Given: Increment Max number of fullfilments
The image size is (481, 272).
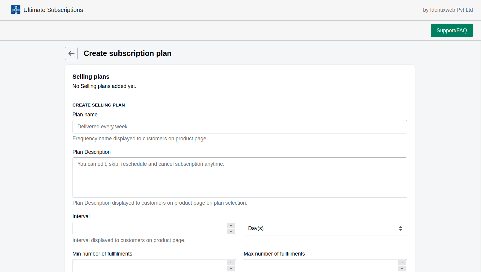Looking at the screenshot, I should pos(402,263).
